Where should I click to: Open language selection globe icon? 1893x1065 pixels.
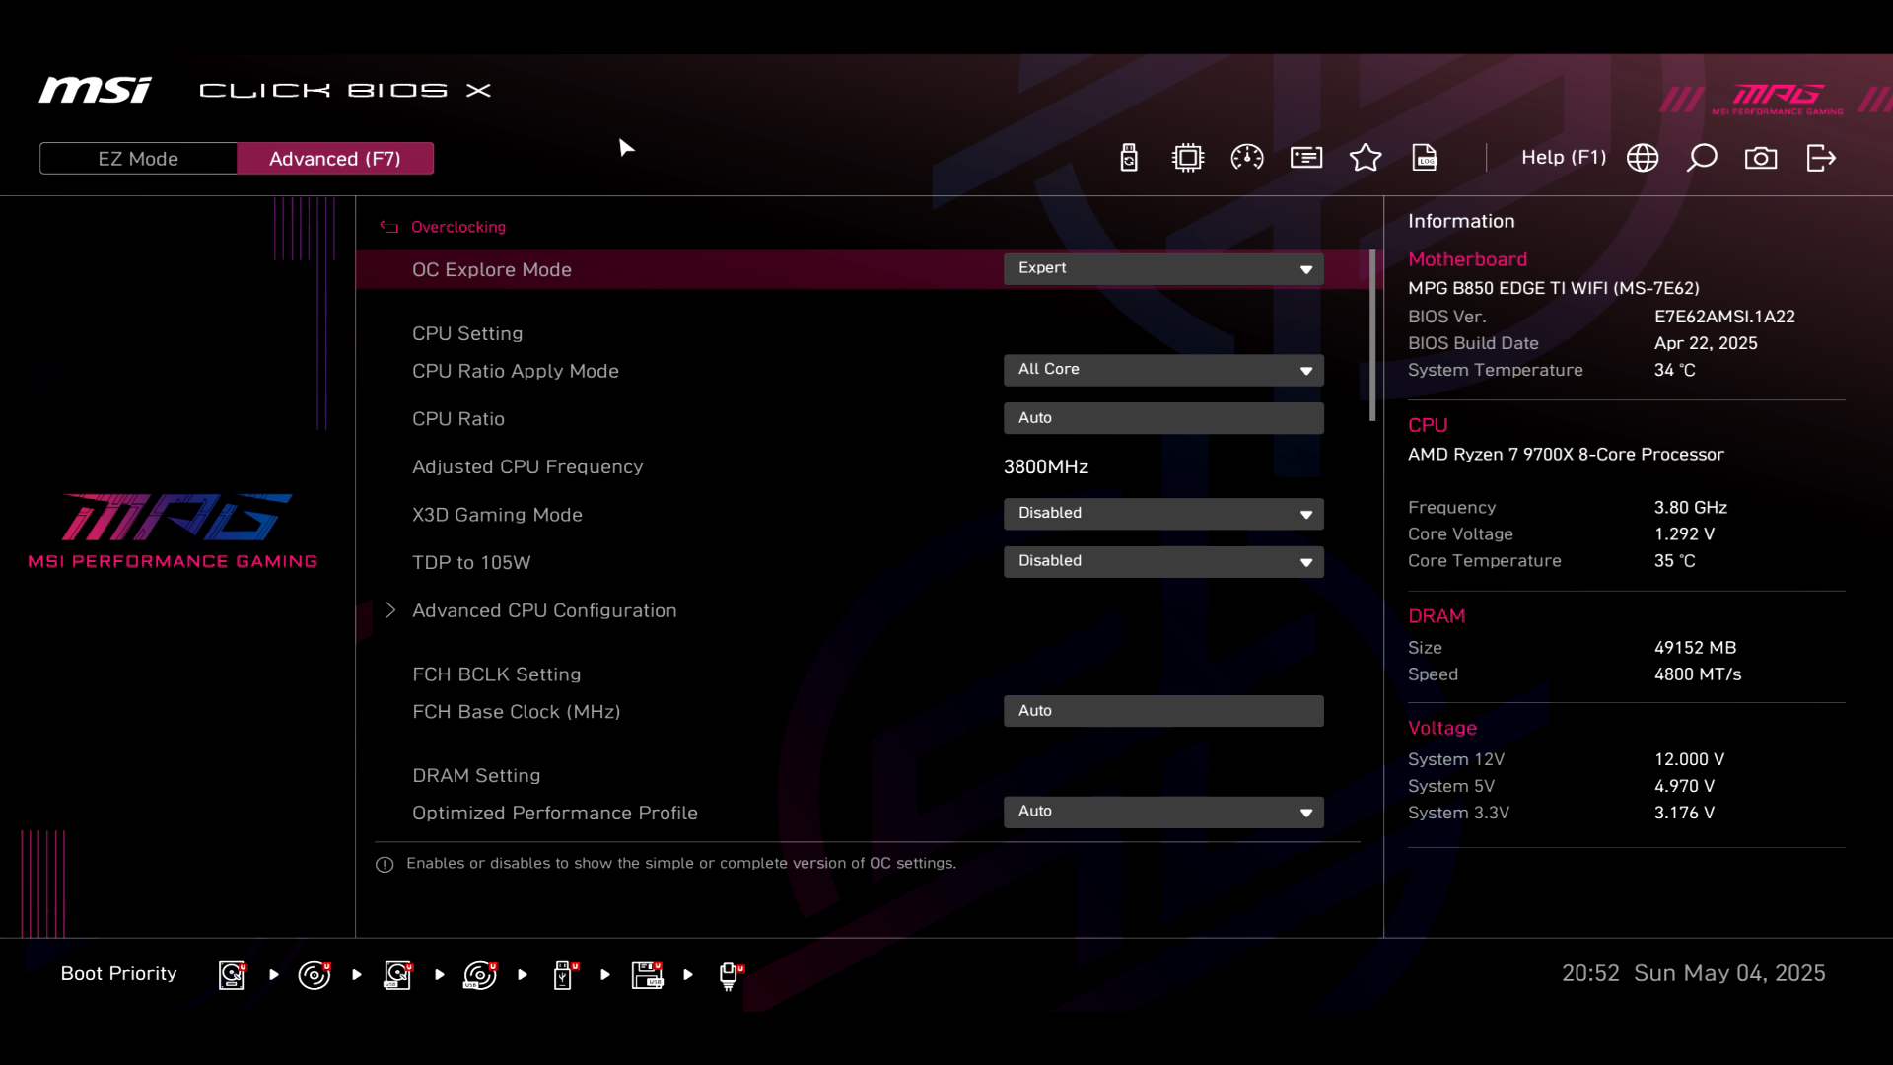[x=1643, y=158]
